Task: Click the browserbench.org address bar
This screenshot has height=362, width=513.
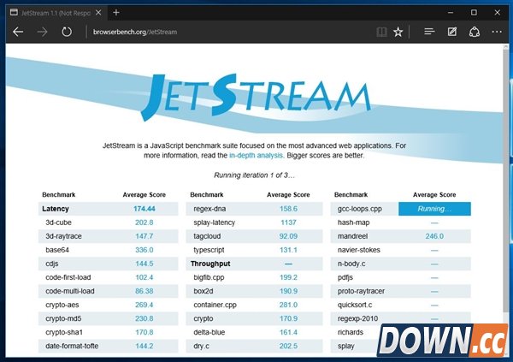Action: pos(214,32)
